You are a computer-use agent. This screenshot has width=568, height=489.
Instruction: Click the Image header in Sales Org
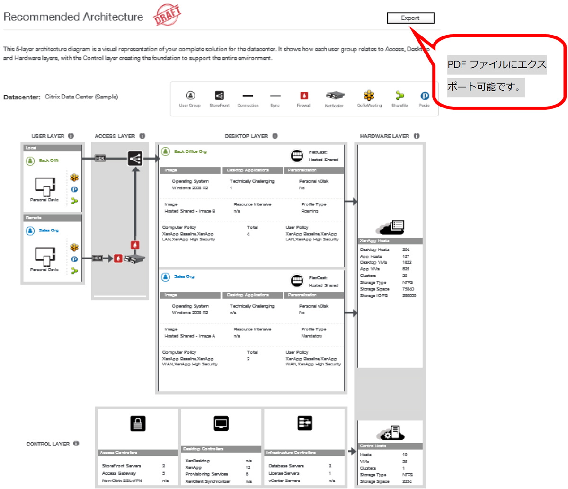pyautogui.click(x=190, y=295)
